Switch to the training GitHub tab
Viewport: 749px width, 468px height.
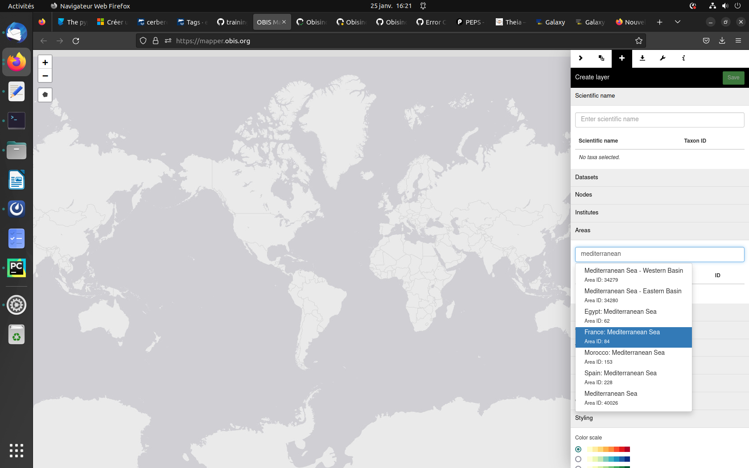[x=232, y=22]
